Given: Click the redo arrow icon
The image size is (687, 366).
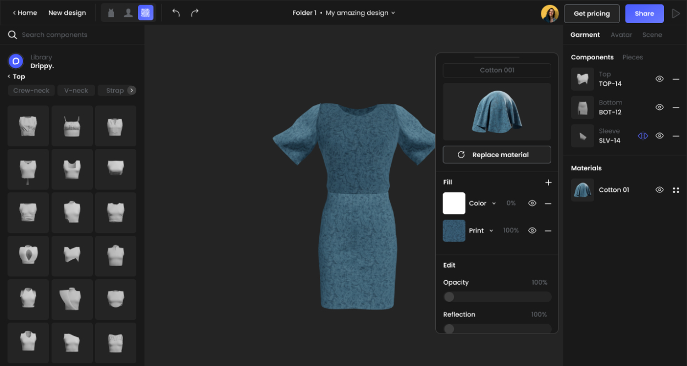Looking at the screenshot, I should [195, 13].
